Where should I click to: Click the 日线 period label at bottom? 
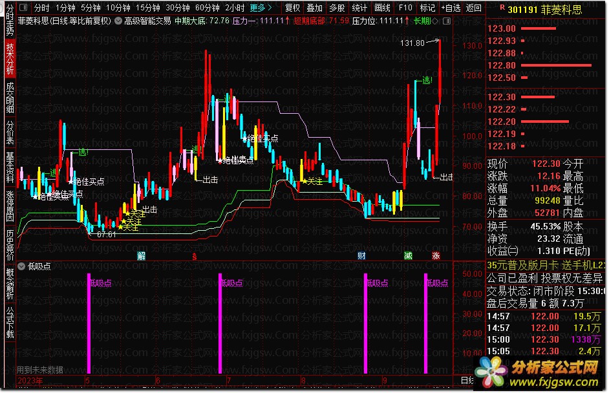467,381
